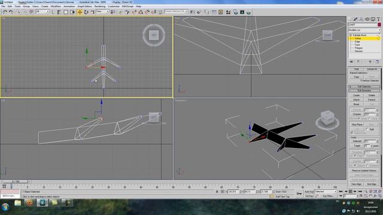
Task: Open the Edit menu
Action: click(x=10, y=6)
